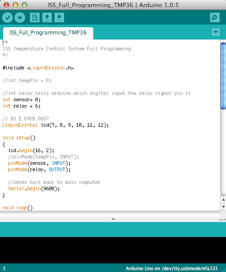Click the macOS green zoom window button
This screenshot has height=272, width=226.
click(x=25, y=5)
